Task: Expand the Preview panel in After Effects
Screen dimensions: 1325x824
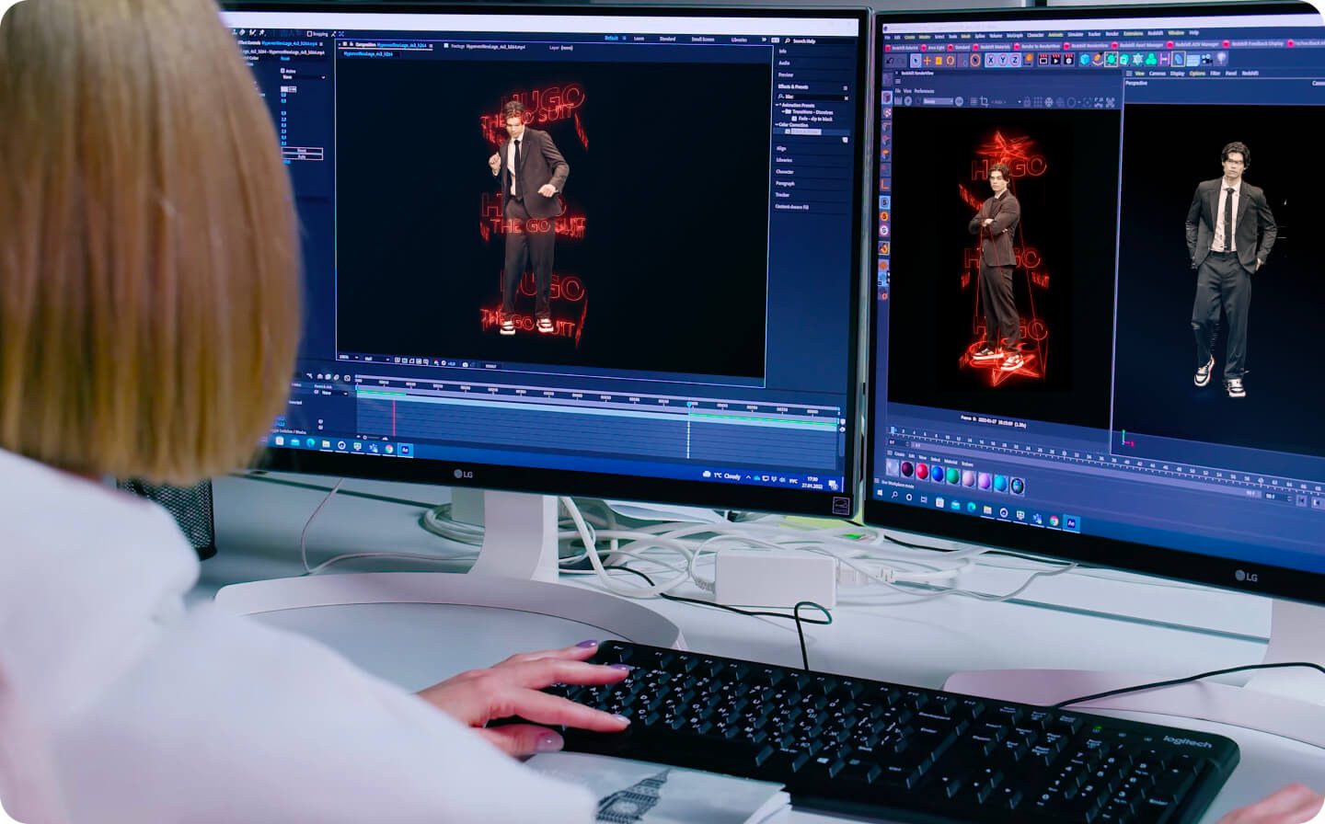Action: coord(786,74)
